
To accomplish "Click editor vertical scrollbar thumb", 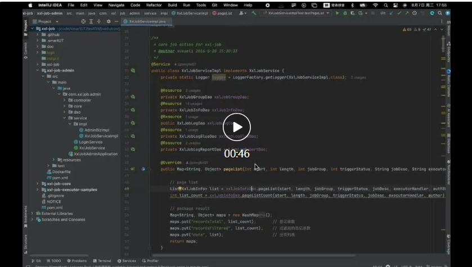I will [443, 44].
